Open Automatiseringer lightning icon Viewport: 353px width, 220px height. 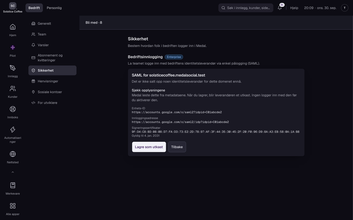(13, 130)
